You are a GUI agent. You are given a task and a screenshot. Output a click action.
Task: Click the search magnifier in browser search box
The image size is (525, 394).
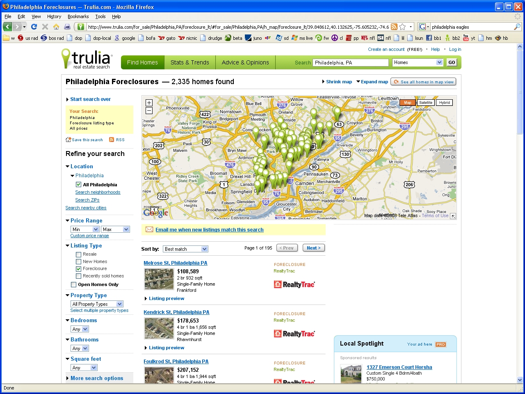click(x=517, y=27)
